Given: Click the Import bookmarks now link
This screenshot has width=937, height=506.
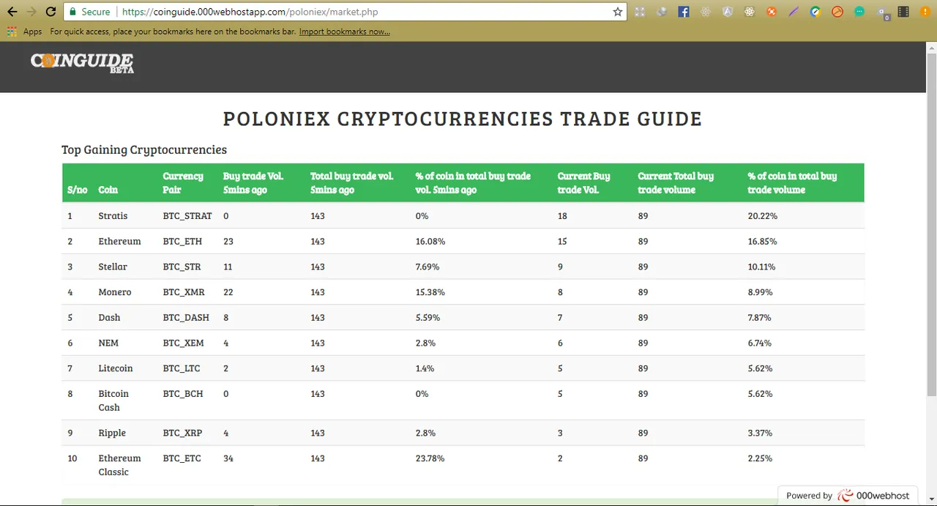Looking at the screenshot, I should (x=344, y=31).
